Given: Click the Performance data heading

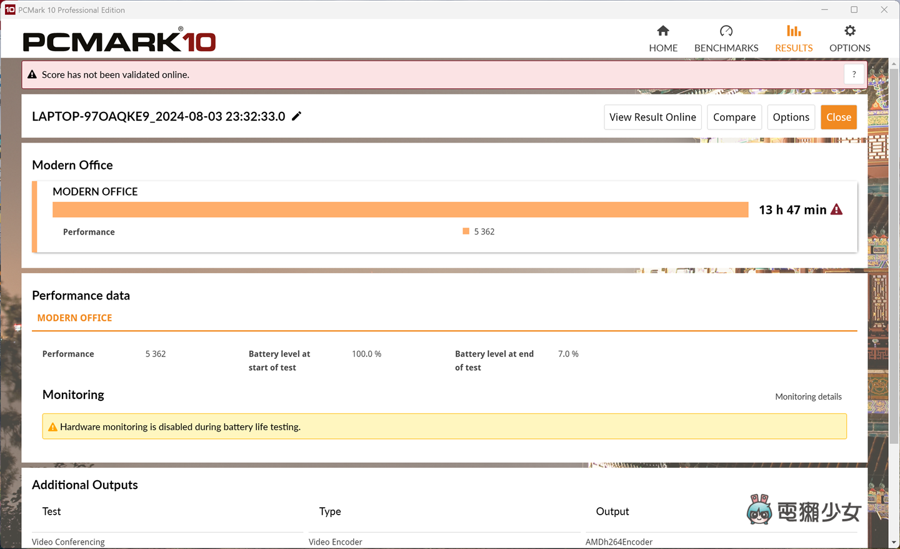Looking at the screenshot, I should point(81,295).
